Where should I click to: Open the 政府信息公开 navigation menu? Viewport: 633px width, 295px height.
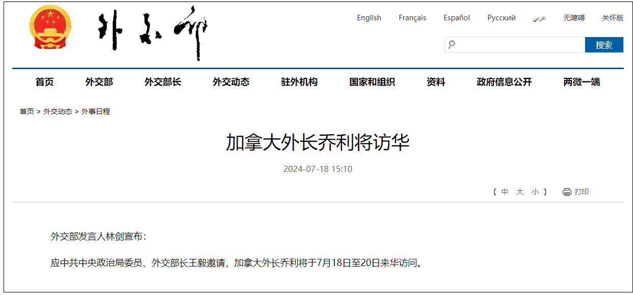[504, 82]
